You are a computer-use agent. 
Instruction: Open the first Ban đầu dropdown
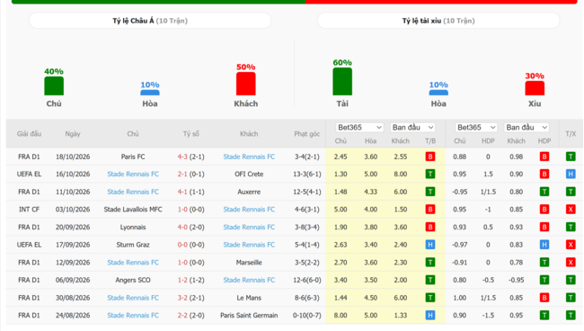(x=412, y=128)
